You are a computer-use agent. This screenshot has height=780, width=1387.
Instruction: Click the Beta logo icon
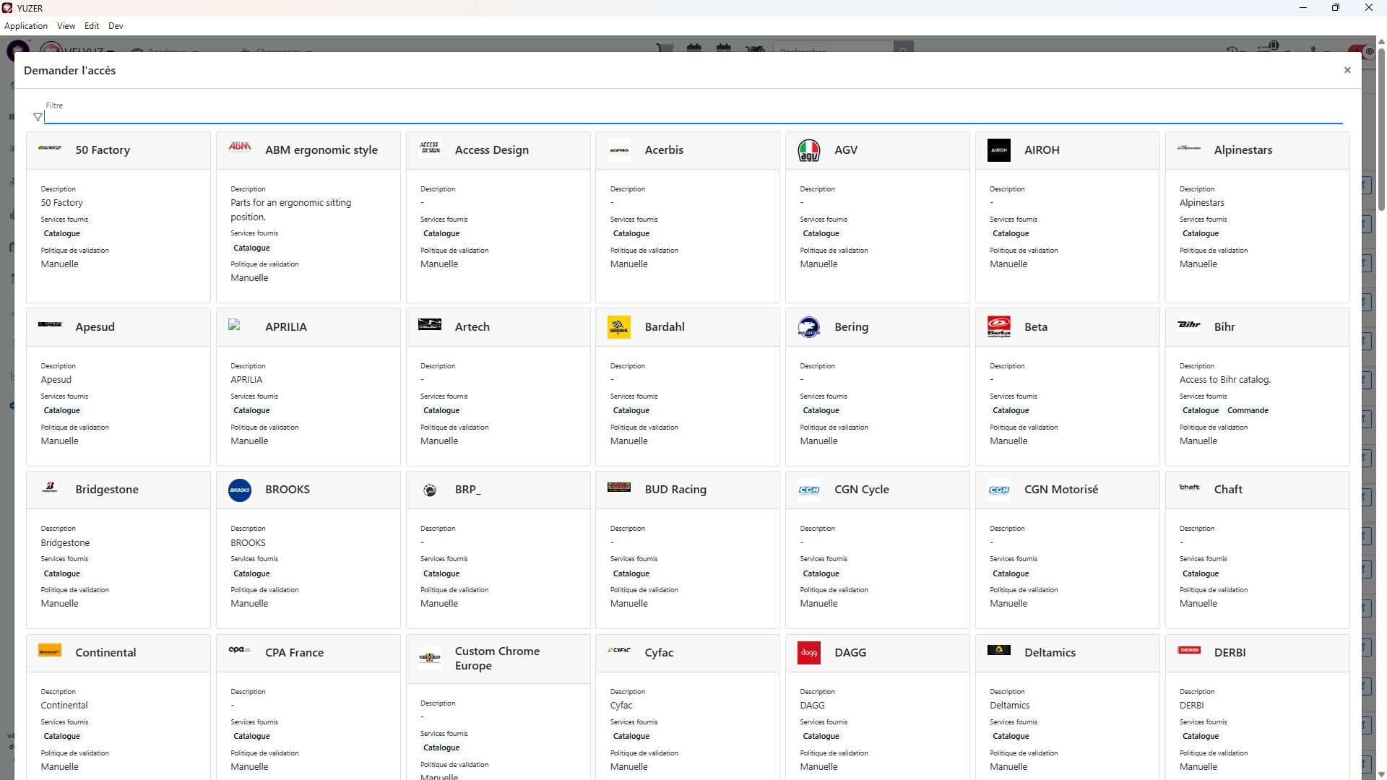click(x=998, y=327)
